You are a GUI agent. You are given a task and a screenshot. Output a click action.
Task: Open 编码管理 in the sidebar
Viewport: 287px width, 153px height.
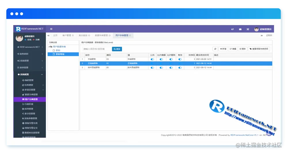[30, 80]
